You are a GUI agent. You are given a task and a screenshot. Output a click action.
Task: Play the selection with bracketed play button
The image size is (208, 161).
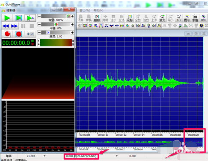tap(19, 18)
